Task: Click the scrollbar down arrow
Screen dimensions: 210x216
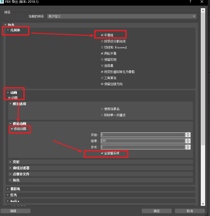Action: (203, 204)
